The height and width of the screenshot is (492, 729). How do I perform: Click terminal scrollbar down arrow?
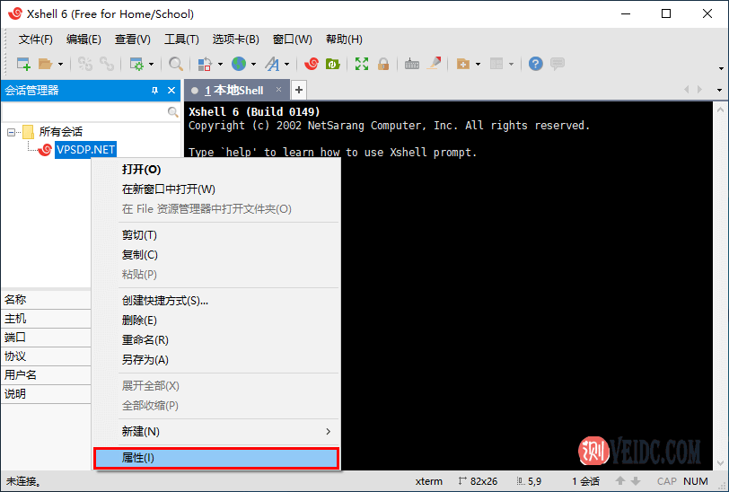tap(720, 462)
